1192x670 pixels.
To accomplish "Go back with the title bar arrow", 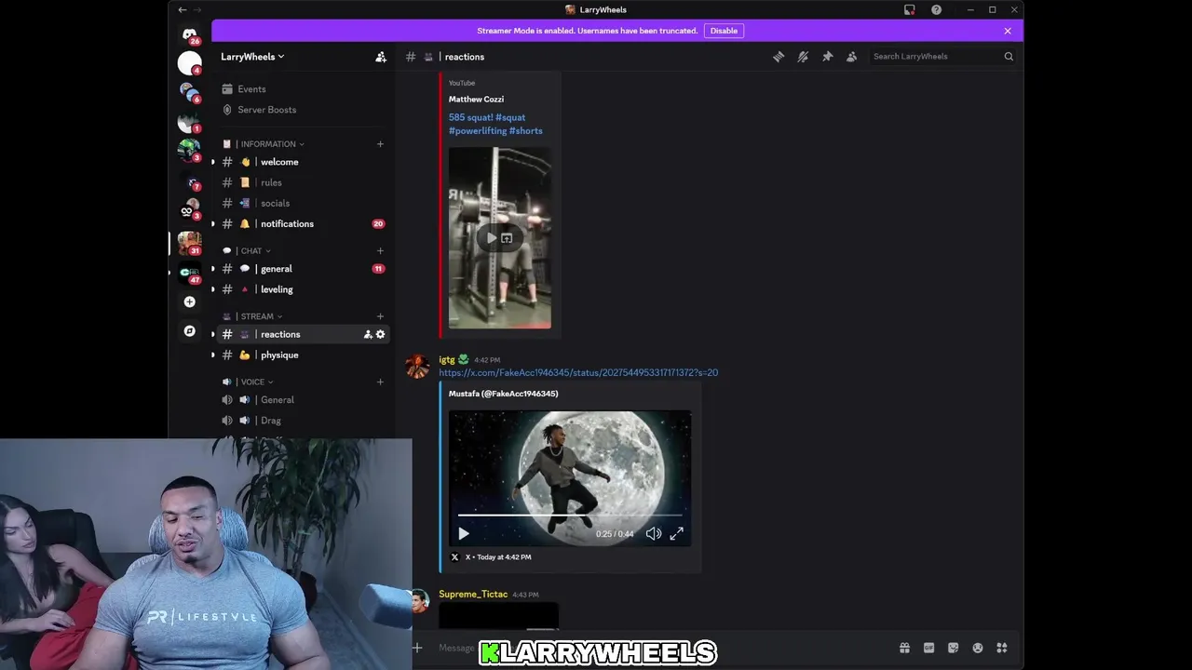I will pos(182,9).
